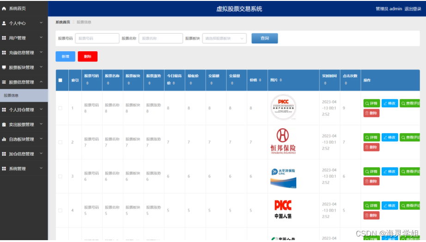The height and width of the screenshot is (242, 426).
Task: Click 修改 button for row 1
Action: pyautogui.click(x=389, y=103)
